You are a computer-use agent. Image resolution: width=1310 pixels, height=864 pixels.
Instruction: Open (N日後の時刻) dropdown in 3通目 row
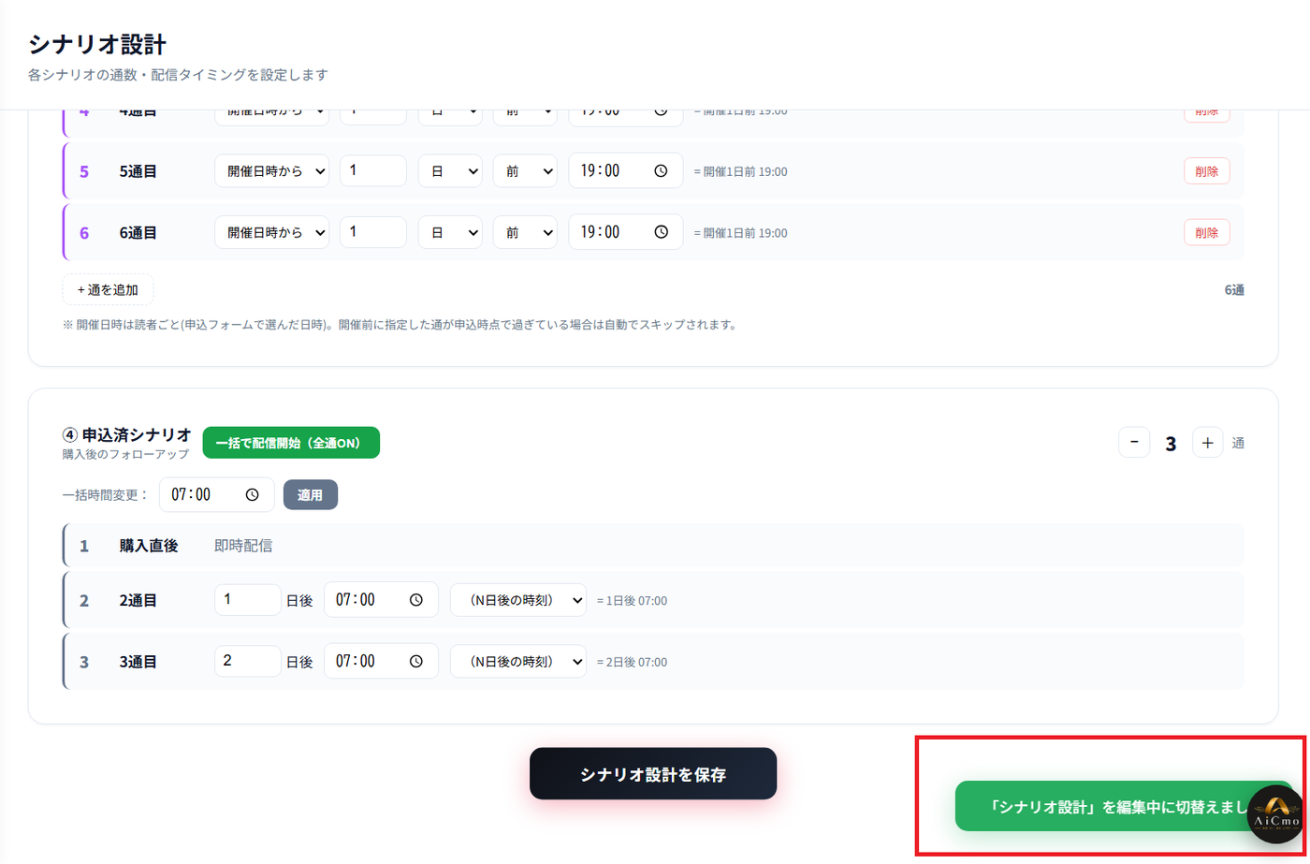pyautogui.click(x=518, y=661)
